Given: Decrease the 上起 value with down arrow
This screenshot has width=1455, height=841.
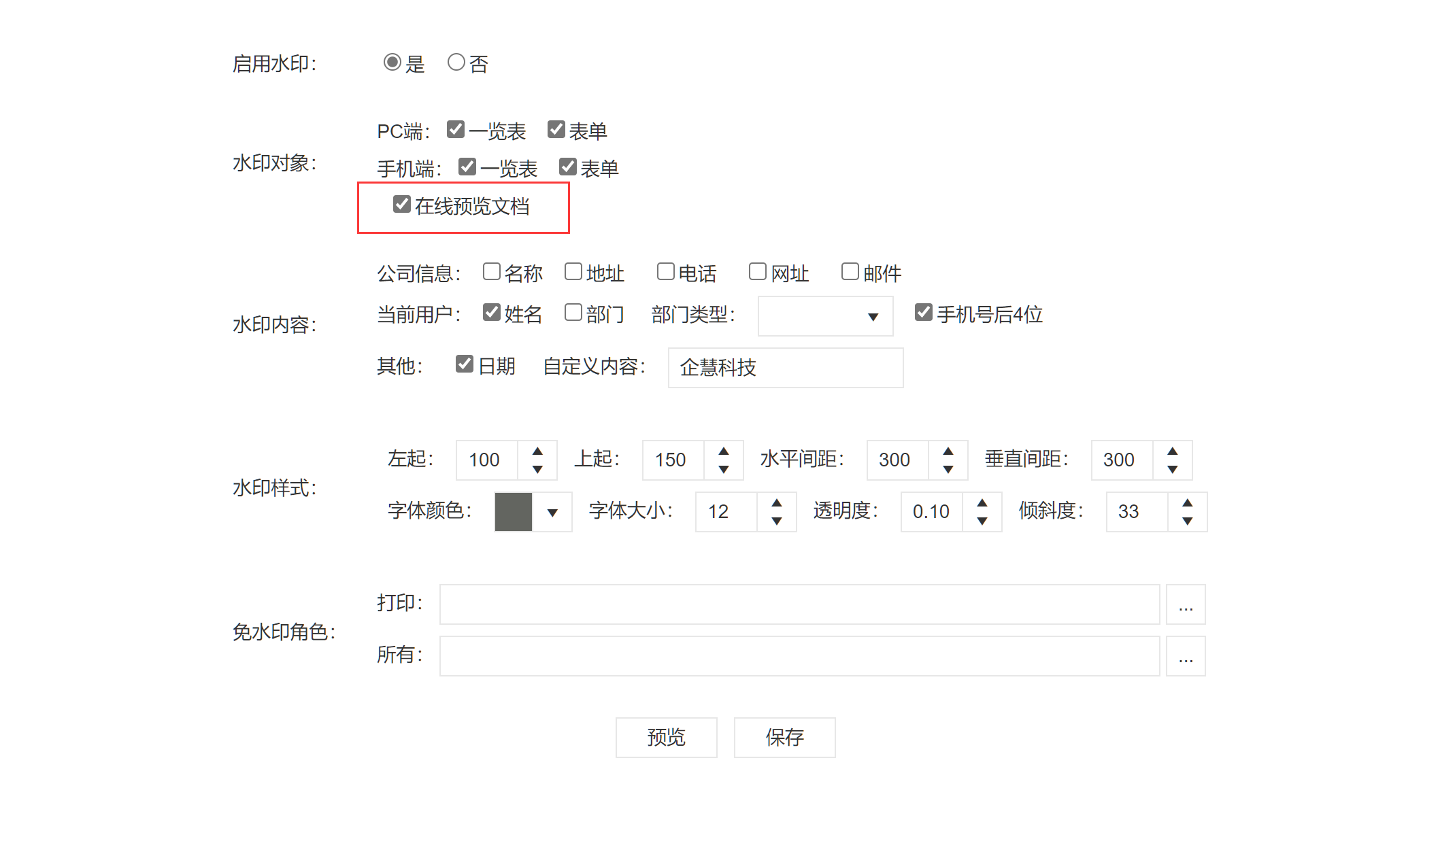Looking at the screenshot, I should (x=724, y=469).
